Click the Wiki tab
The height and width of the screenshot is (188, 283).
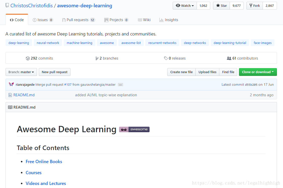coord(144,20)
